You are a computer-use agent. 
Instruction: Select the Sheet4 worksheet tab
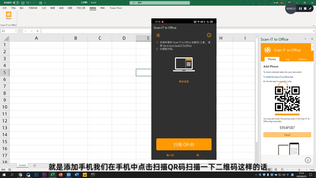coord(22,165)
